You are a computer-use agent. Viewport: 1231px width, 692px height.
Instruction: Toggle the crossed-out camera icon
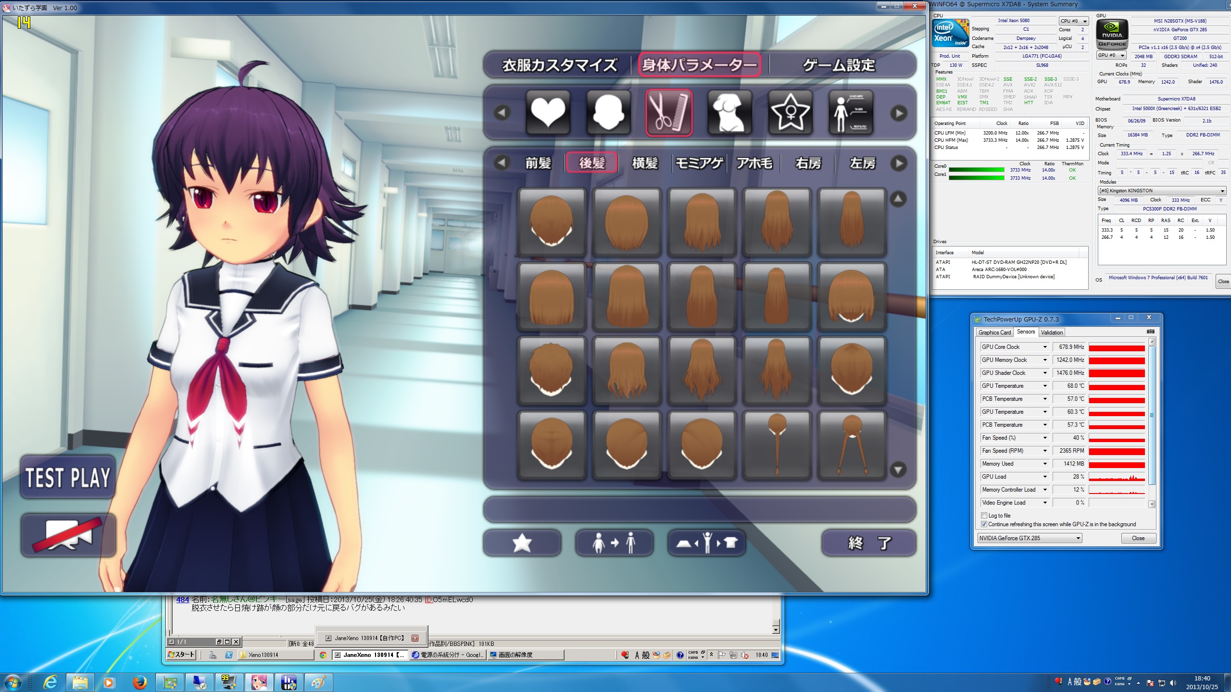click(x=68, y=535)
